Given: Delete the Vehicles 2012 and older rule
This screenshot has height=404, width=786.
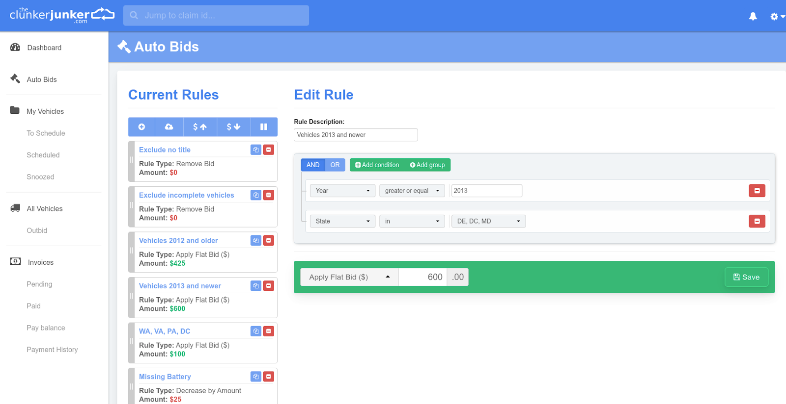Looking at the screenshot, I should pos(269,240).
